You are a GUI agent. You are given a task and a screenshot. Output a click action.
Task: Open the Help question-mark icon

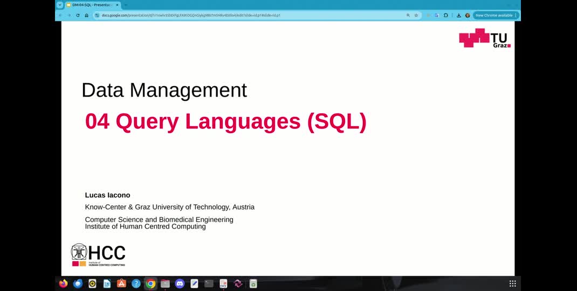[x=136, y=283]
